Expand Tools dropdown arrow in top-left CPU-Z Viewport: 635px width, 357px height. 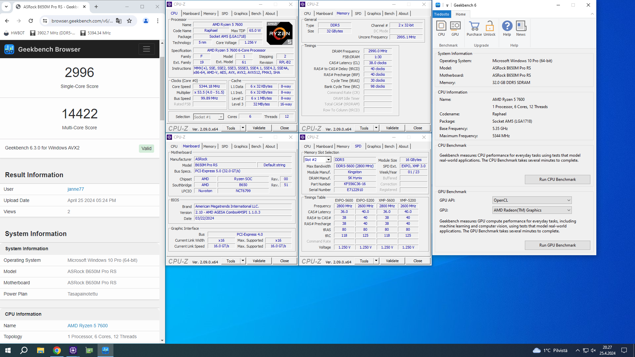point(243,128)
